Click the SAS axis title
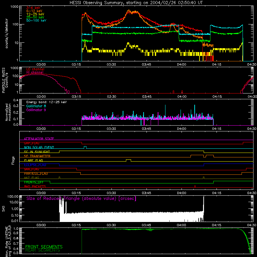 point(4,209)
